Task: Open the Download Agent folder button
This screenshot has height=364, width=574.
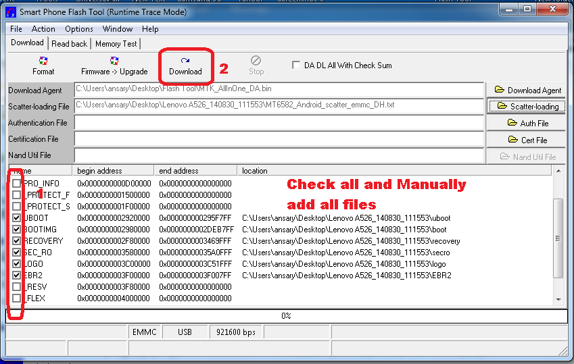Action: coord(526,90)
